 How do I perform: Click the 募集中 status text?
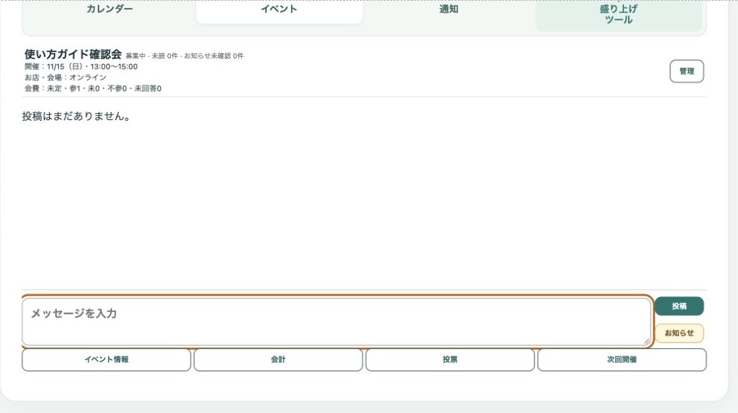point(135,56)
